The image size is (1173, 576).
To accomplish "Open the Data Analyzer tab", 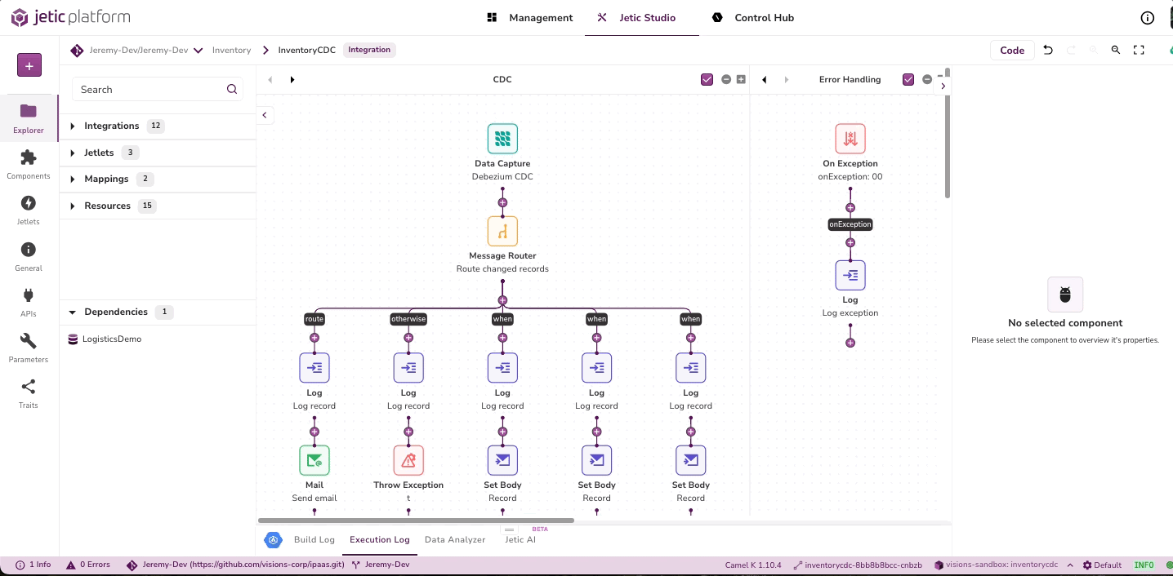I will tap(455, 540).
